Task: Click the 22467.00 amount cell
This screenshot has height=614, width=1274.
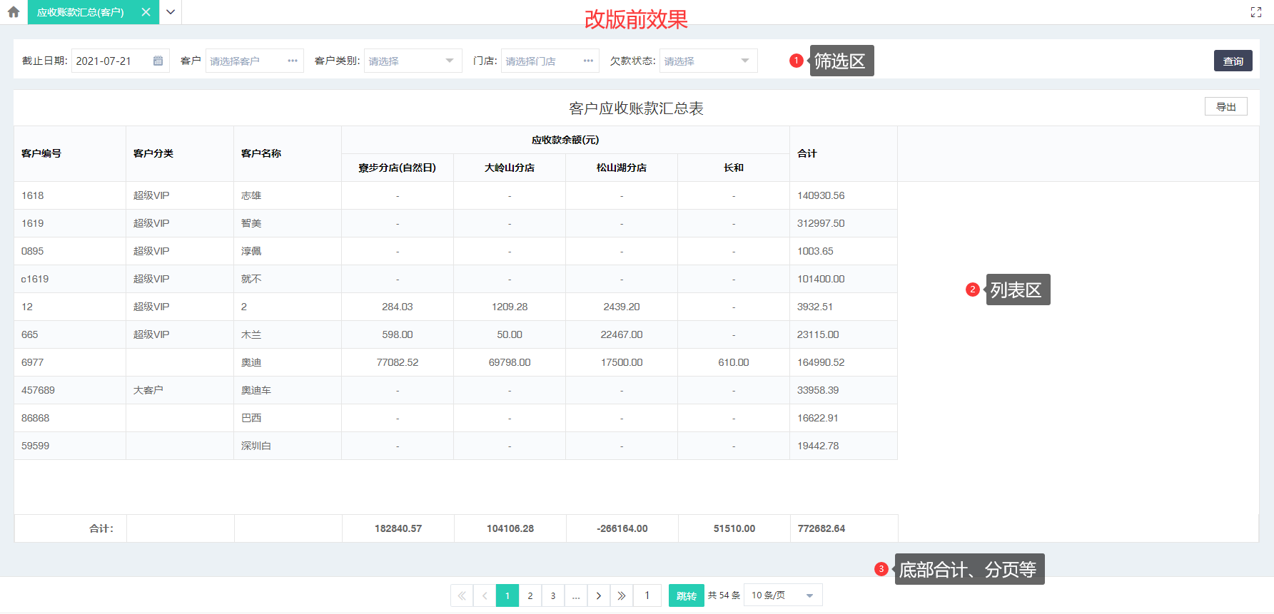Action: pyautogui.click(x=622, y=334)
